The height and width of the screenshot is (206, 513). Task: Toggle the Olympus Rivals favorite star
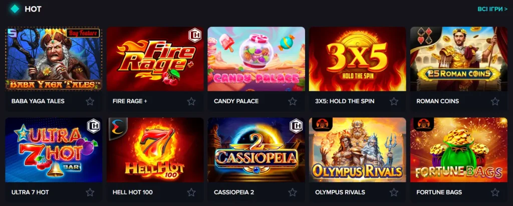tap(394, 193)
